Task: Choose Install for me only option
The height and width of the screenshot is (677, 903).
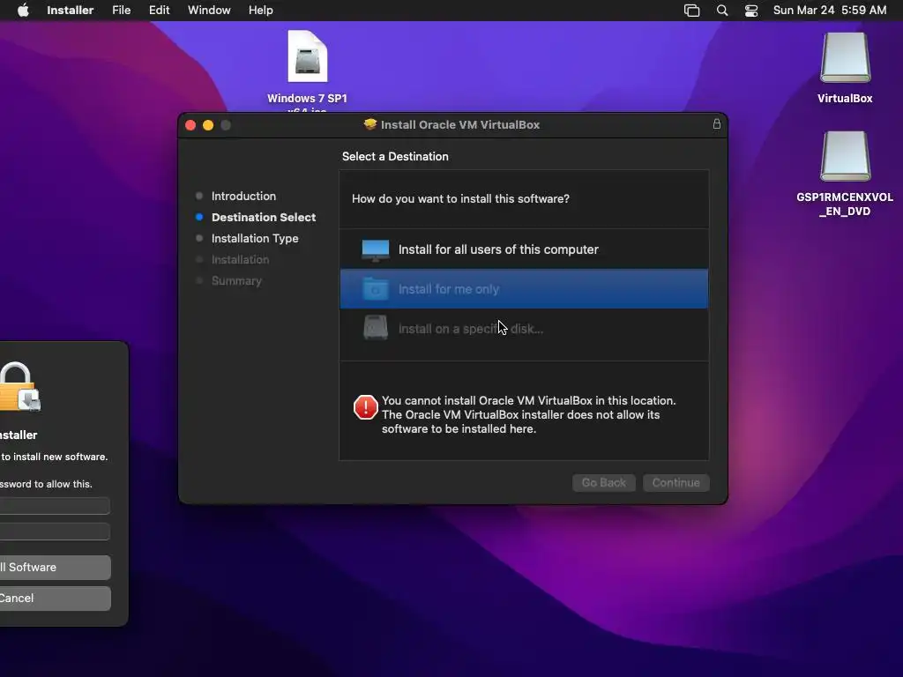Action: click(524, 289)
